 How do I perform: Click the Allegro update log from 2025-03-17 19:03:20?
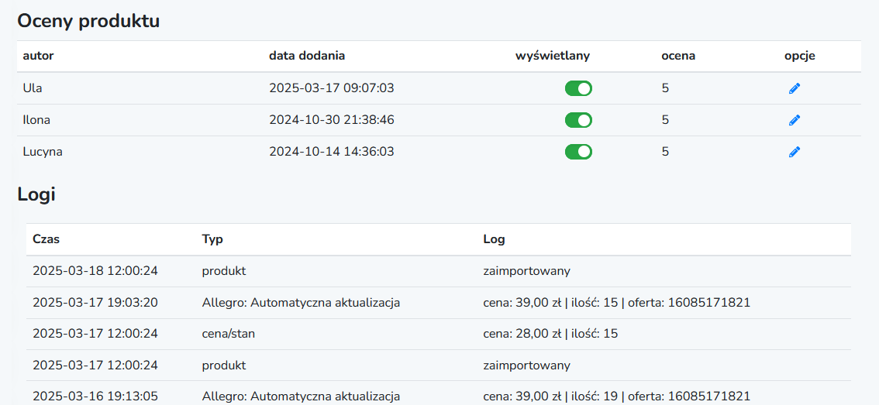[439, 303]
